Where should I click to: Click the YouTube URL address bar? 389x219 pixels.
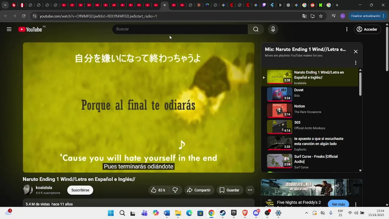[x=98, y=16]
